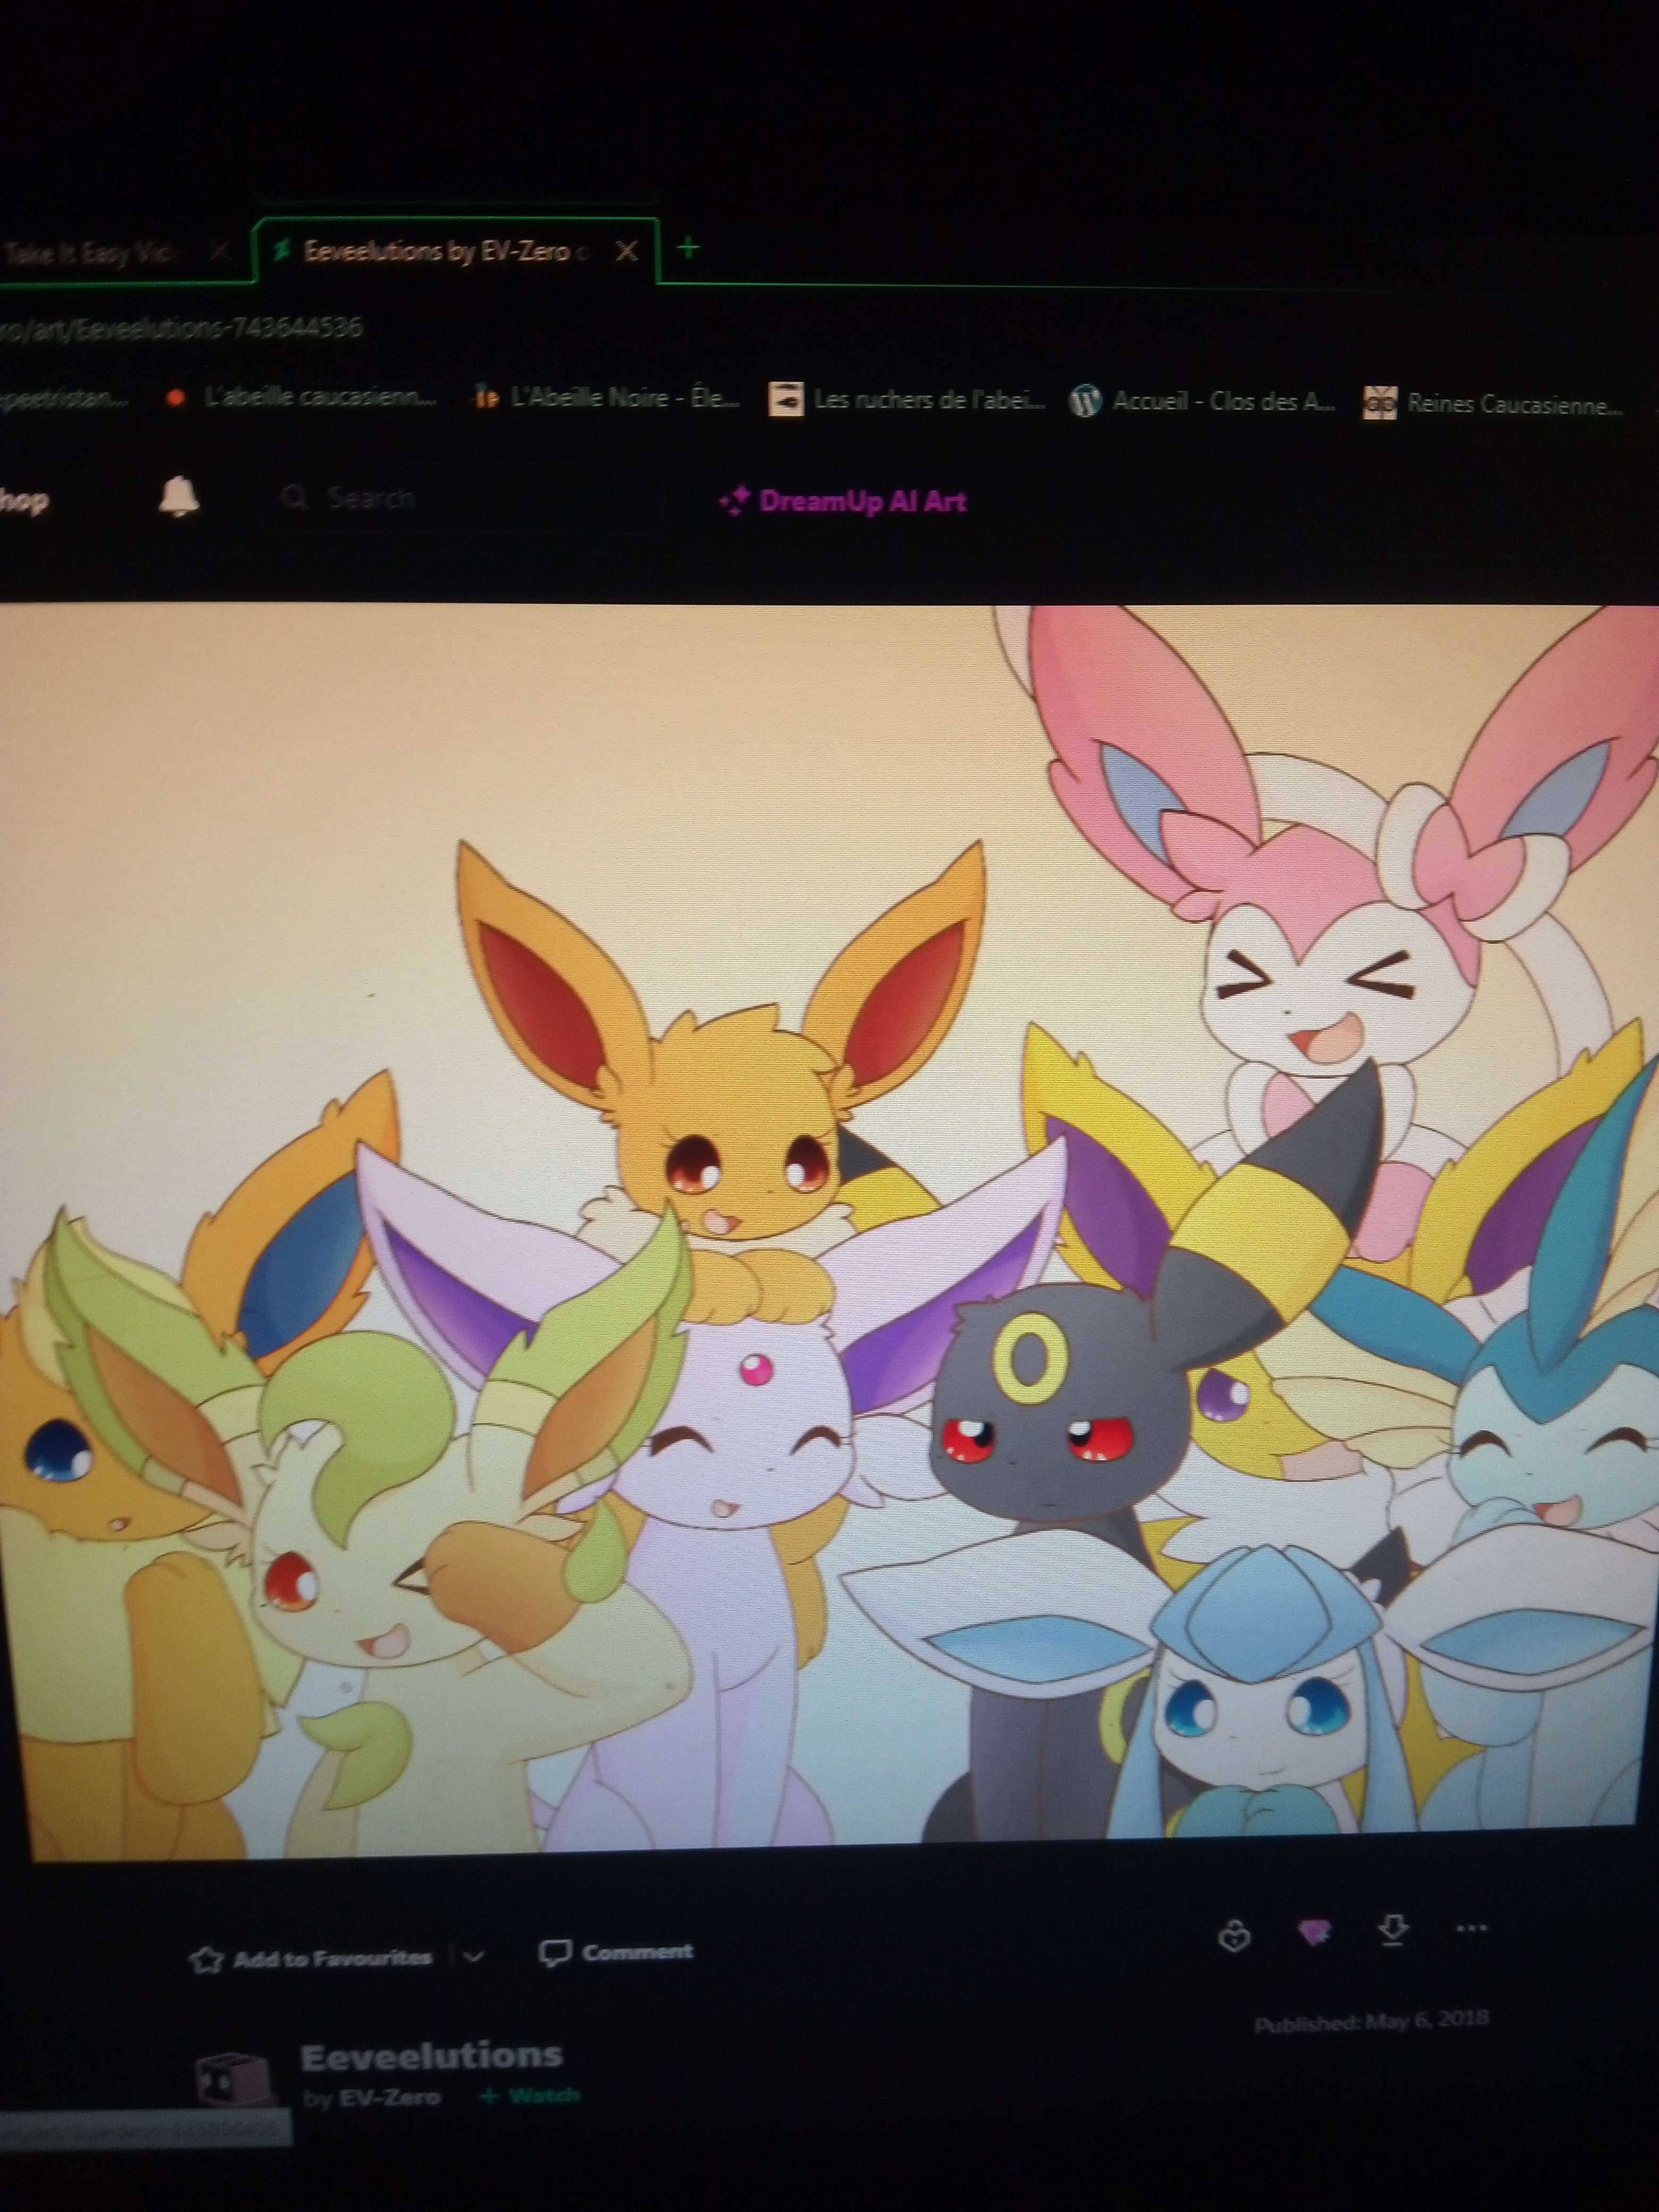Click the DreamUp sparkle icon
This screenshot has width=1659, height=2212.
click(734, 501)
